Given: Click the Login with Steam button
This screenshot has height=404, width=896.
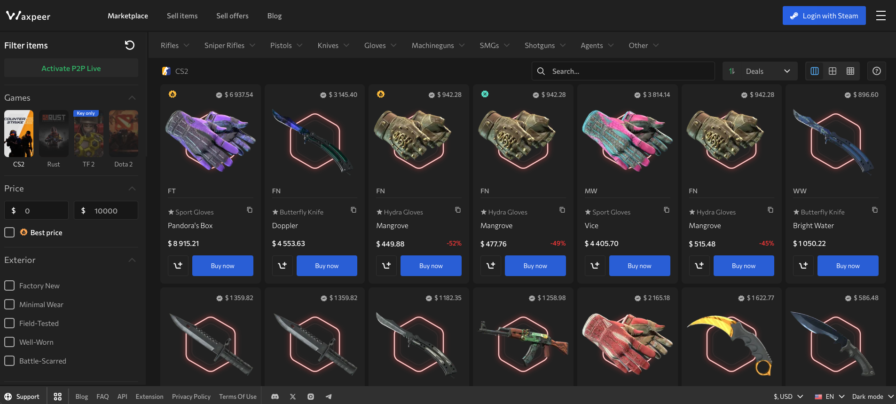Looking at the screenshot, I should [824, 16].
